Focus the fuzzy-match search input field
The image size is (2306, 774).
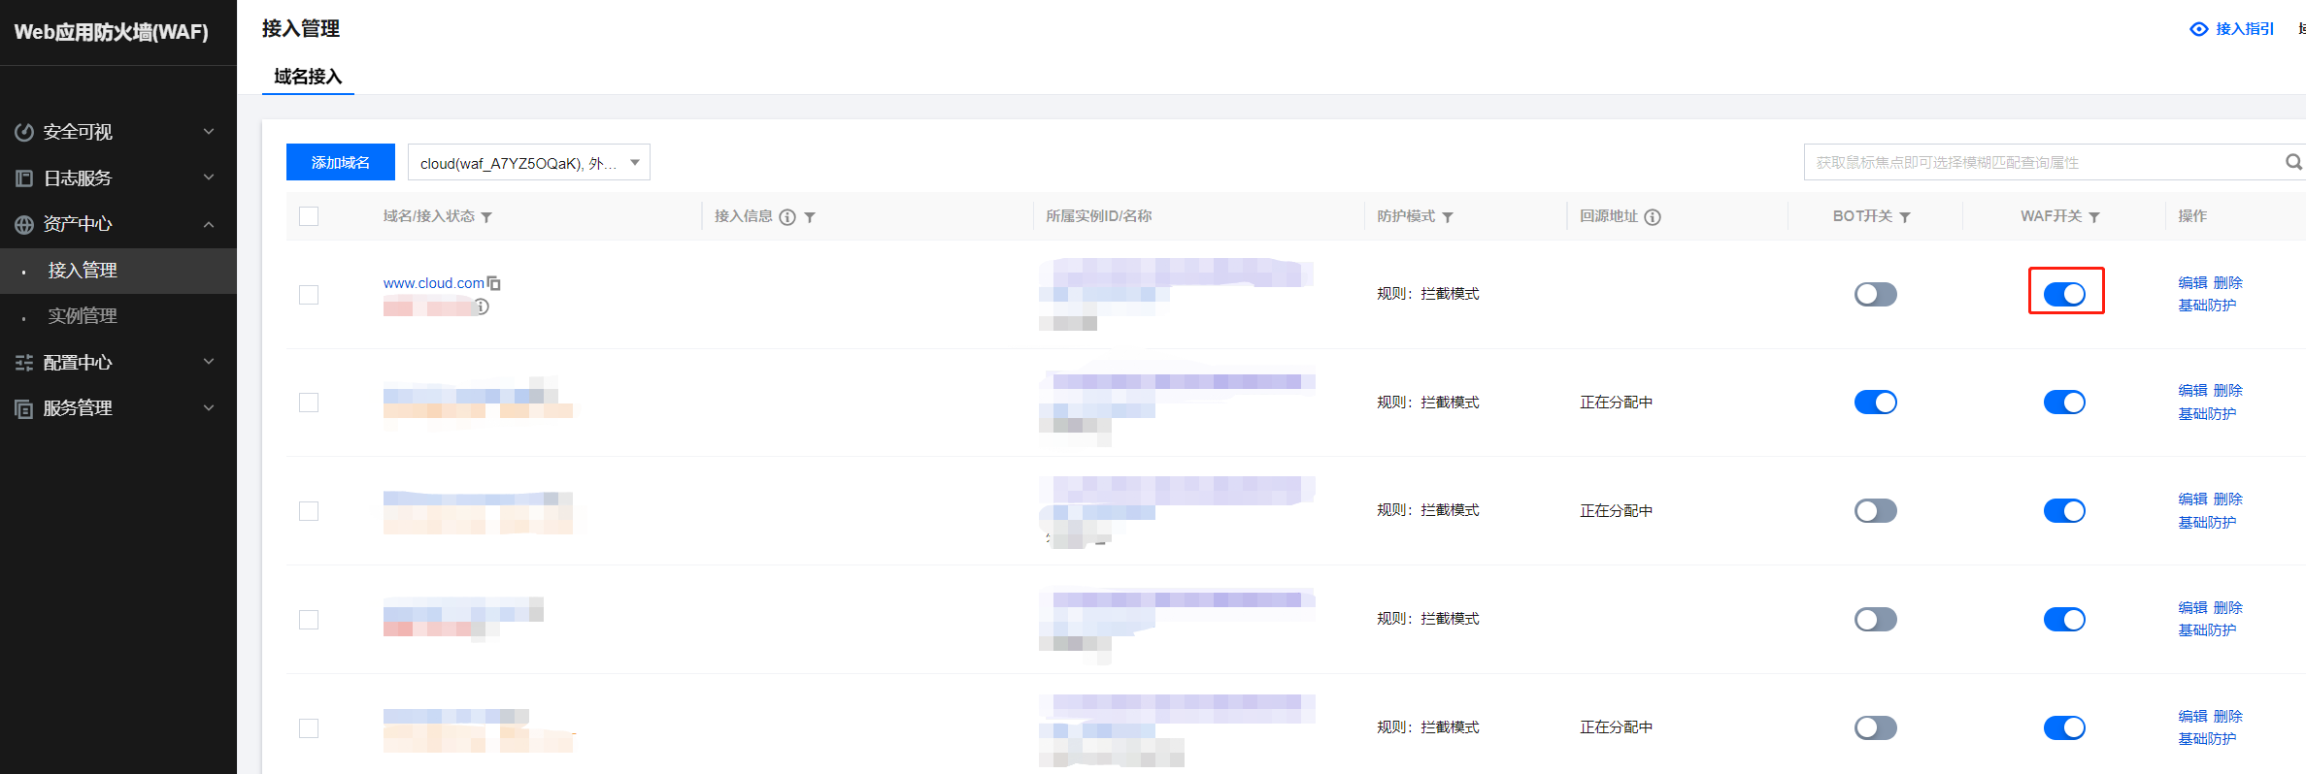(2039, 163)
